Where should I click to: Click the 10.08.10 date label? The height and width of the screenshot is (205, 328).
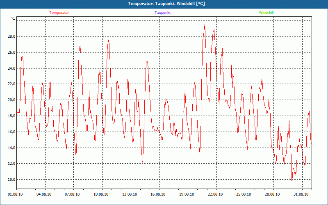(x=101, y=194)
